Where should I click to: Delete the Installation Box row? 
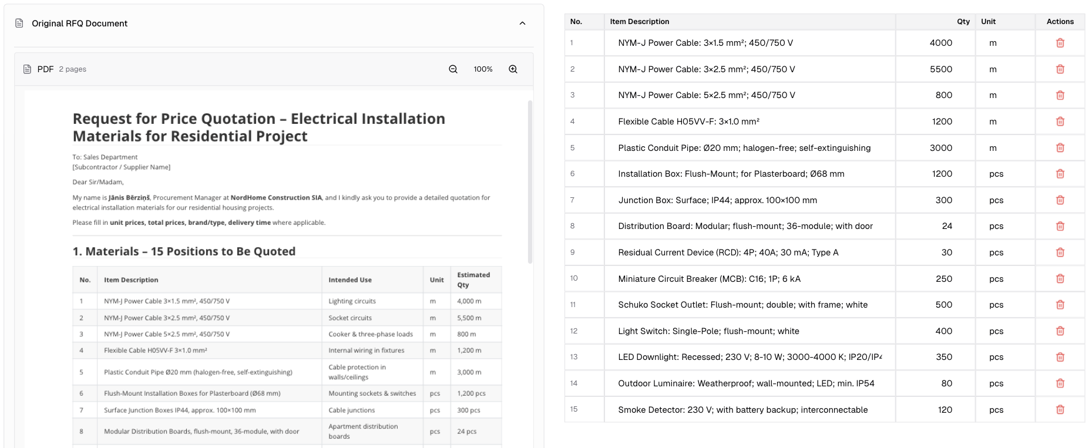(1060, 174)
